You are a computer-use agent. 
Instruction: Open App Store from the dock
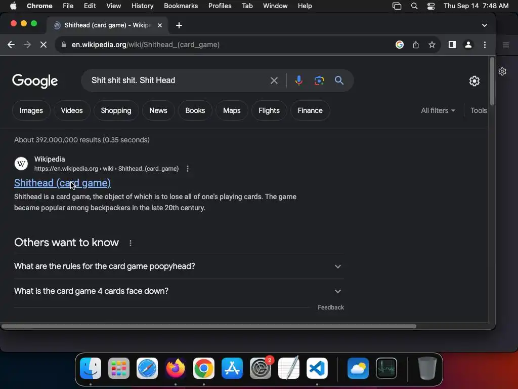click(x=232, y=368)
